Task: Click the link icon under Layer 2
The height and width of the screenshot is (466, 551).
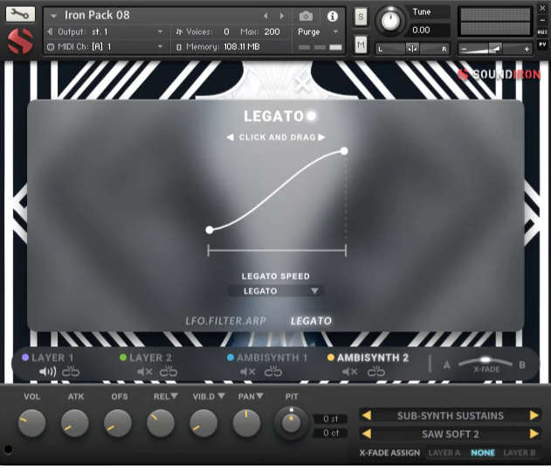Action: [x=168, y=372]
